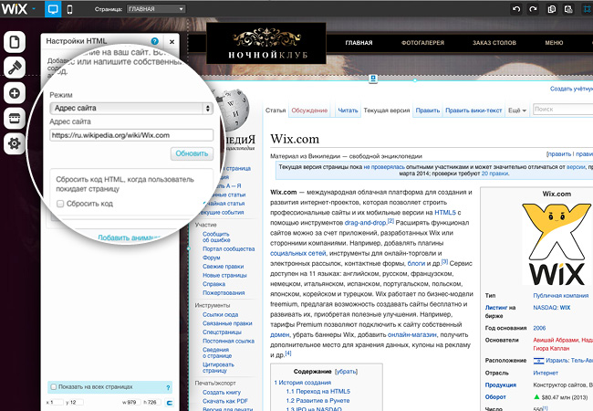
Task: Open the Wix logo menu
Action: (17, 9)
